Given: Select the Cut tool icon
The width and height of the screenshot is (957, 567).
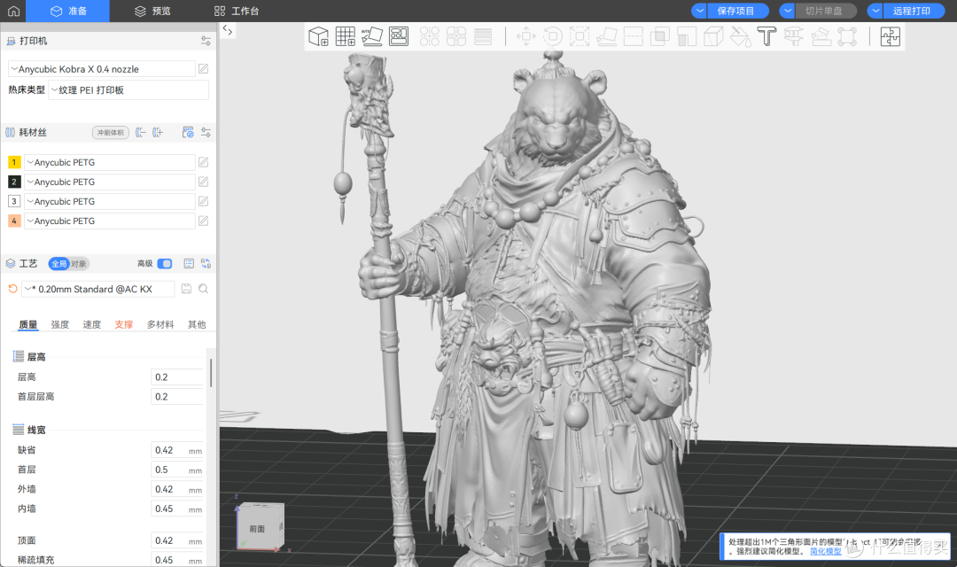Looking at the screenshot, I should (x=633, y=36).
